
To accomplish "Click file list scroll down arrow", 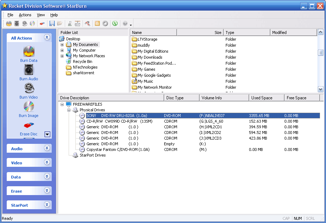I will 321,89.
